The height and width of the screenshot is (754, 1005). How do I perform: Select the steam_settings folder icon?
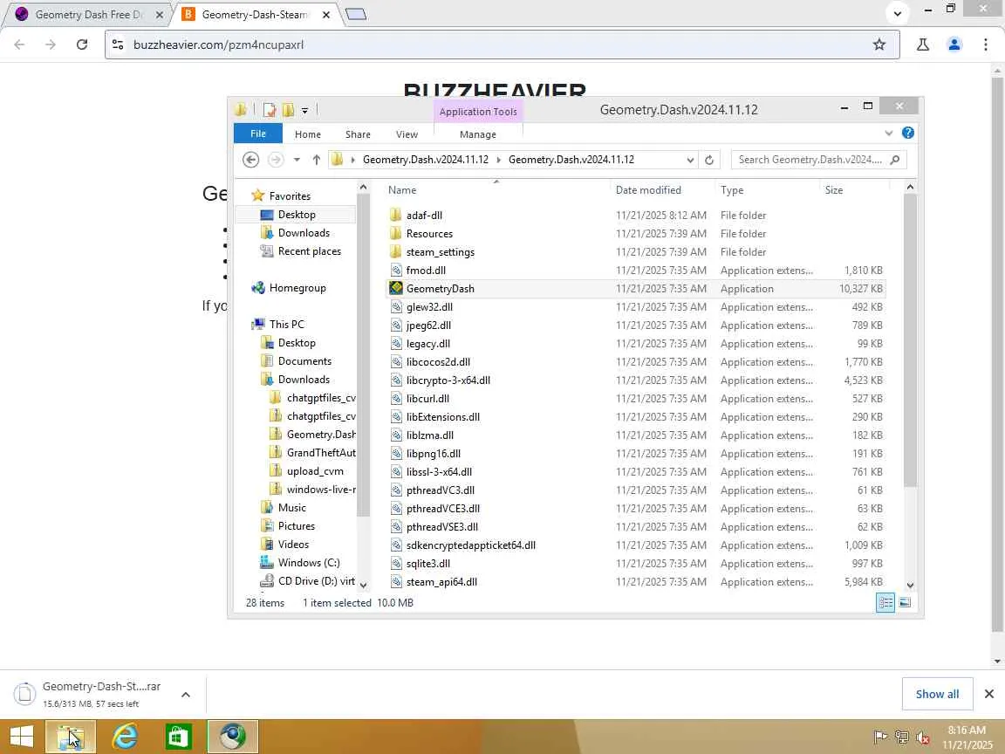click(395, 252)
